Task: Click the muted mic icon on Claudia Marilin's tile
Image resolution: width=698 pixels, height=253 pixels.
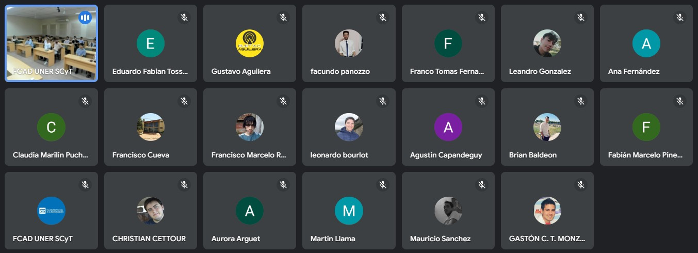Action: point(85,101)
